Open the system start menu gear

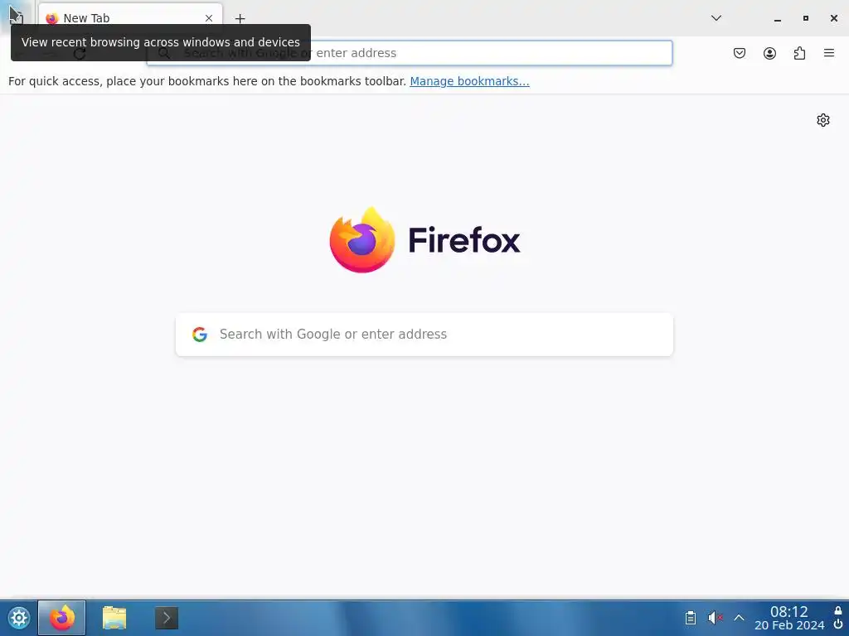(19, 618)
